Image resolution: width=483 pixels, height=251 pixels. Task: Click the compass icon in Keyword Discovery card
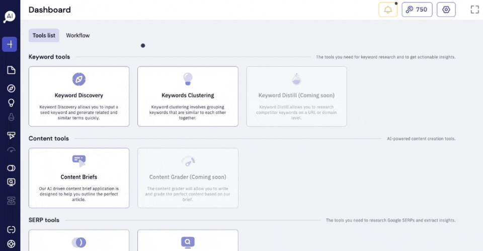point(79,79)
